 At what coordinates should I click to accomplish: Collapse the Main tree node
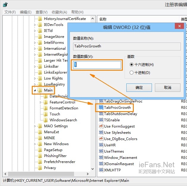pos(35,91)
